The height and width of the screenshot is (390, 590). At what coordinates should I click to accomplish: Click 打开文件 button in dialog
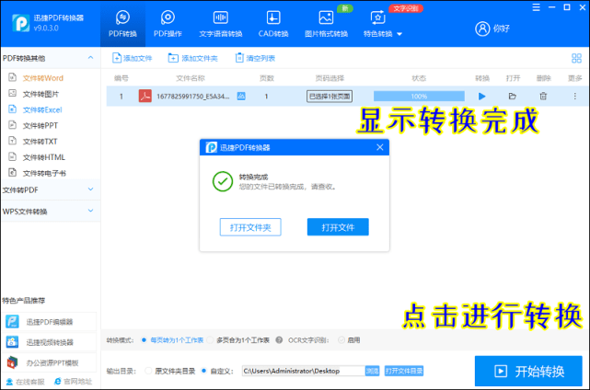[338, 227]
